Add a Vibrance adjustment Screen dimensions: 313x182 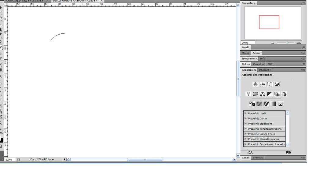[248, 94]
